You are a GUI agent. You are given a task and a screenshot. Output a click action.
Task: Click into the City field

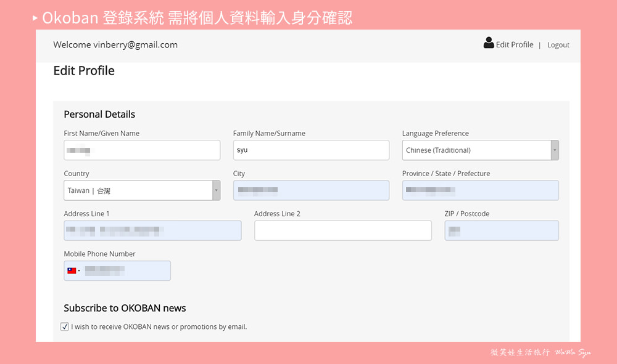click(311, 190)
